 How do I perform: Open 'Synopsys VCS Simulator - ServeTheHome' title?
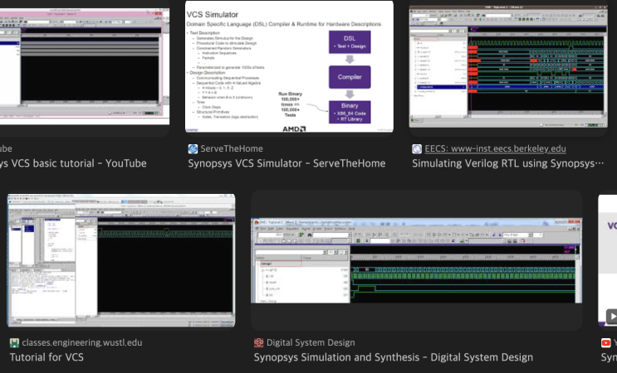(x=286, y=163)
